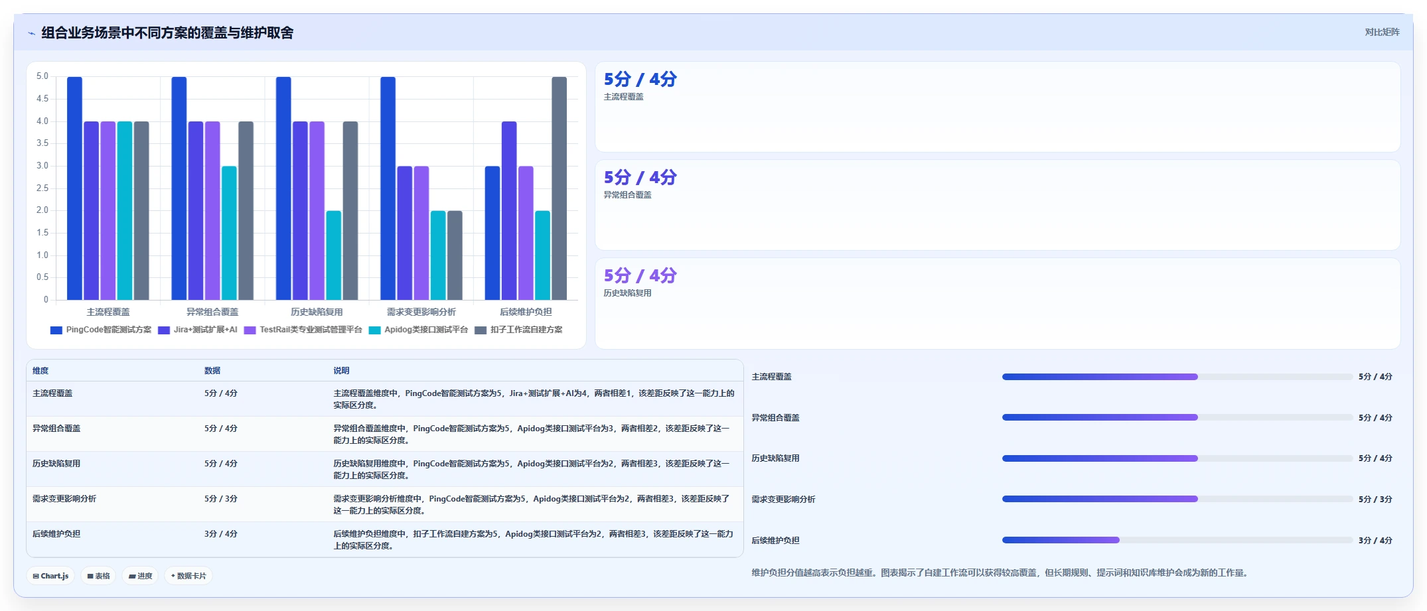Toggle the Apidog类接口测试平台 legend entry

pyautogui.click(x=419, y=330)
